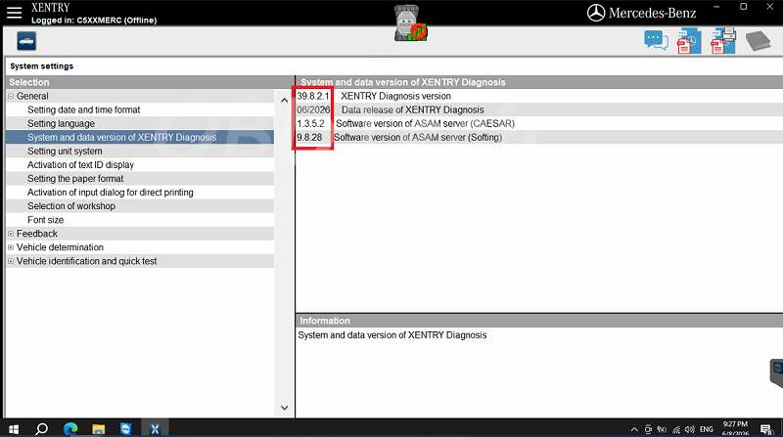Screen dimensions: 783x437
Task: Click the ASAM server (CAESAR) version row
Action: point(539,124)
